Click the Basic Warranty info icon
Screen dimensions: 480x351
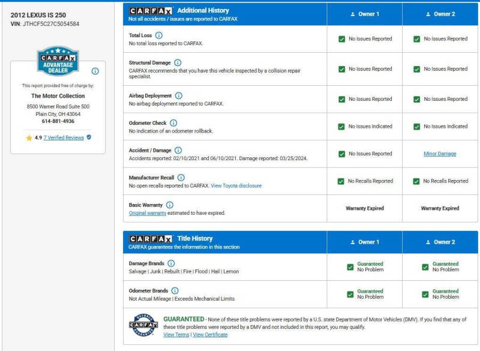170,205
